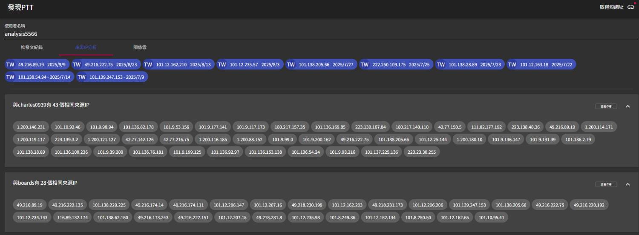Select the 來源IP分析 tab
This screenshot has width=639, height=235.
[86, 47]
